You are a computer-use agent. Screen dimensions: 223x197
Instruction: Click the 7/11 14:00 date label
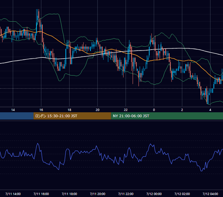13,194
